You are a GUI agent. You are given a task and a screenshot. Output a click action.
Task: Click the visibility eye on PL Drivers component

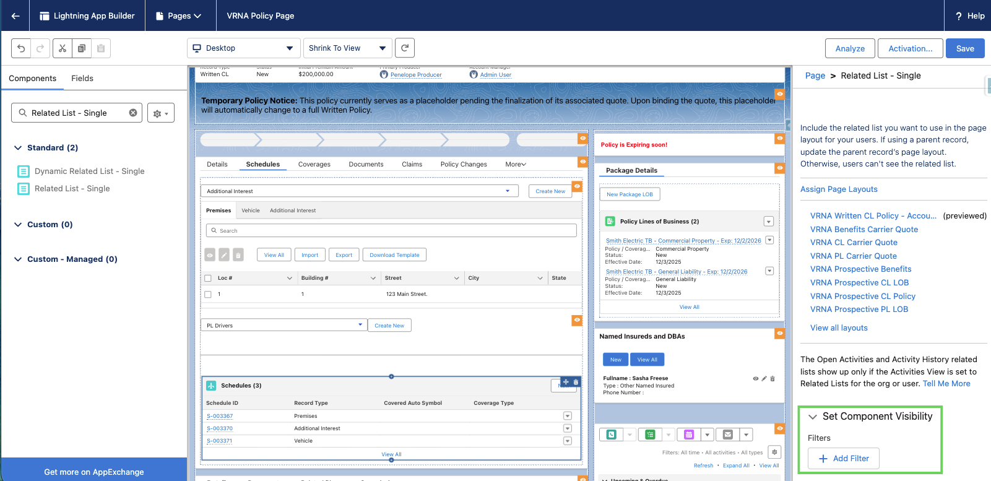(577, 320)
